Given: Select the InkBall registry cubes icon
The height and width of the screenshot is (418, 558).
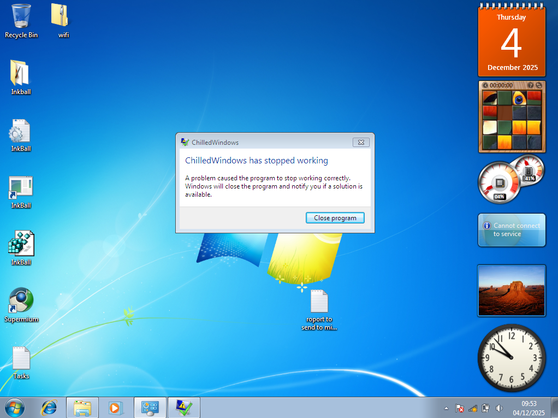Looking at the screenshot, I should coord(21,248).
